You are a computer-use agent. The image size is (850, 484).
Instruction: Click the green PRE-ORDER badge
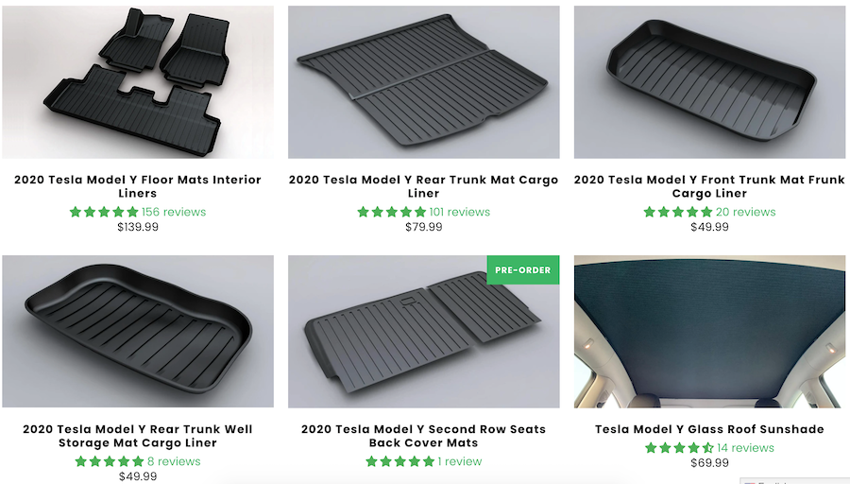pyautogui.click(x=523, y=269)
